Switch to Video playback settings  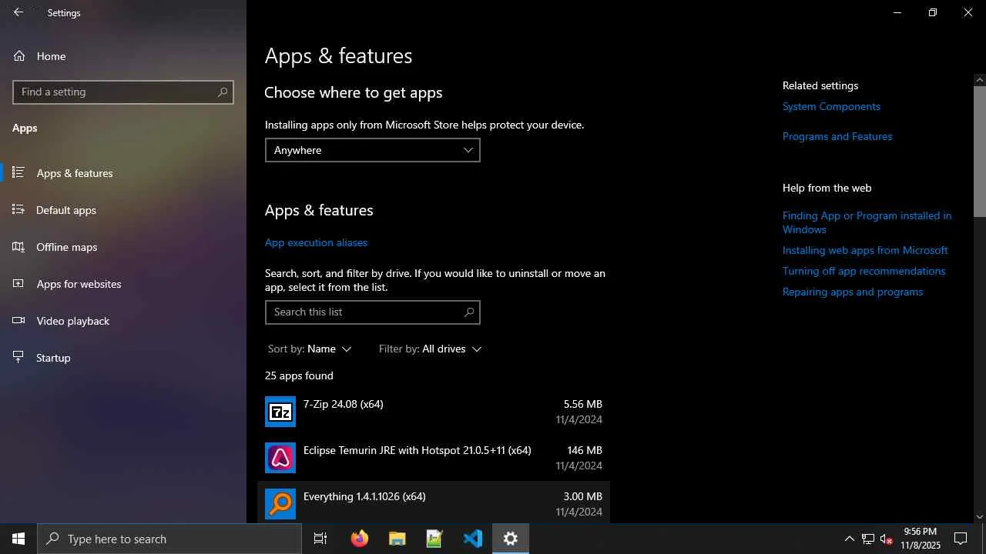pos(123,321)
